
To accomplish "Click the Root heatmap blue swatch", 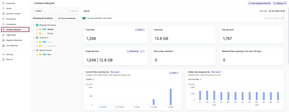I will 45,54.
